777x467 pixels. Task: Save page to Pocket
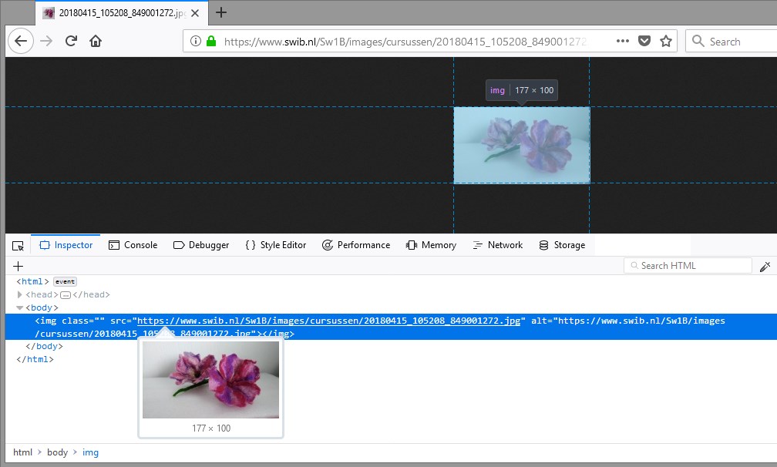point(644,41)
